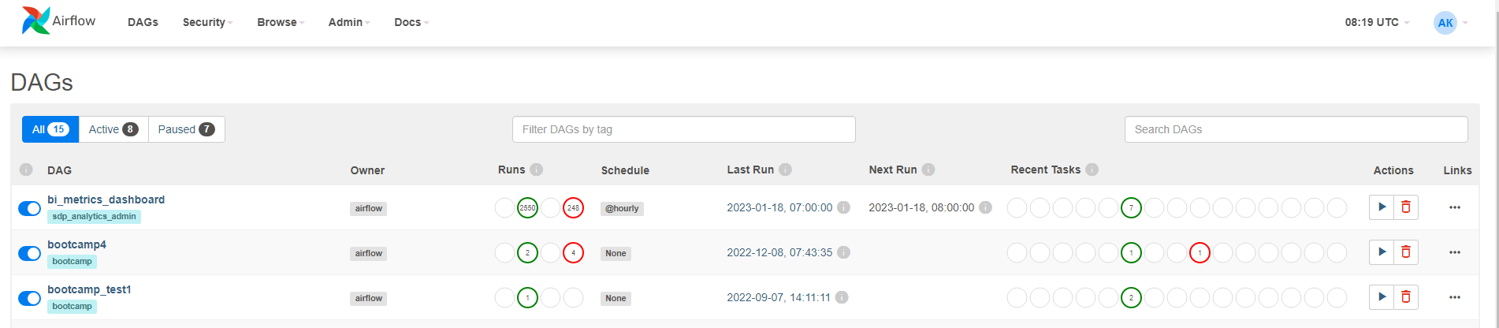Click the green success task circle showing 7

(x=1131, y=208)
